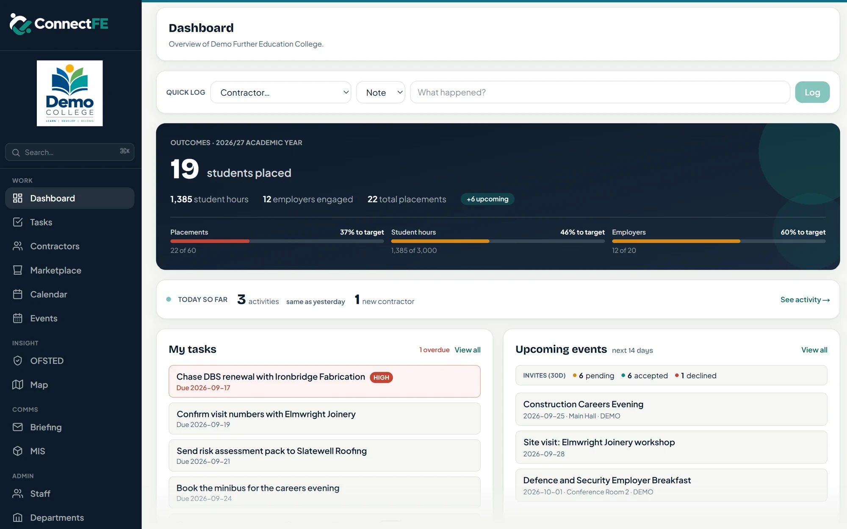Screen dimensions: 847x529
Task: Open the Demo College logo thumbnail
Action: (70, 93)
